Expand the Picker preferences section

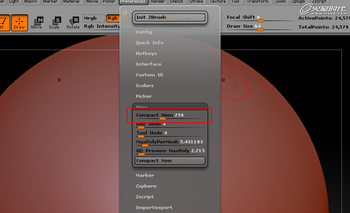coord(144,96)
